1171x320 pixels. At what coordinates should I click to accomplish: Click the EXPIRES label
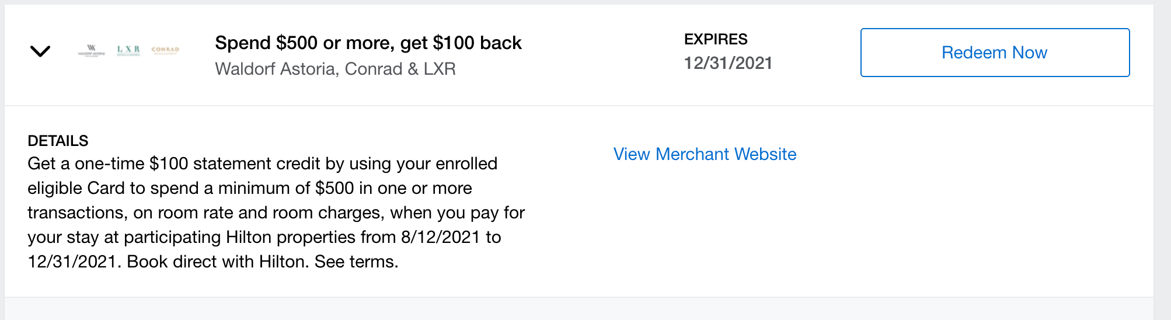(716, 39)
